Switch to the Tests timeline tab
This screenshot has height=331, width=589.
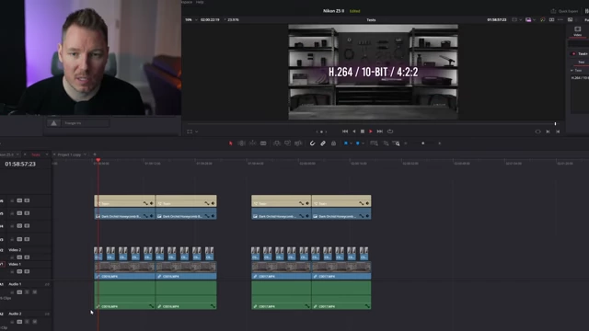[36, 154]
